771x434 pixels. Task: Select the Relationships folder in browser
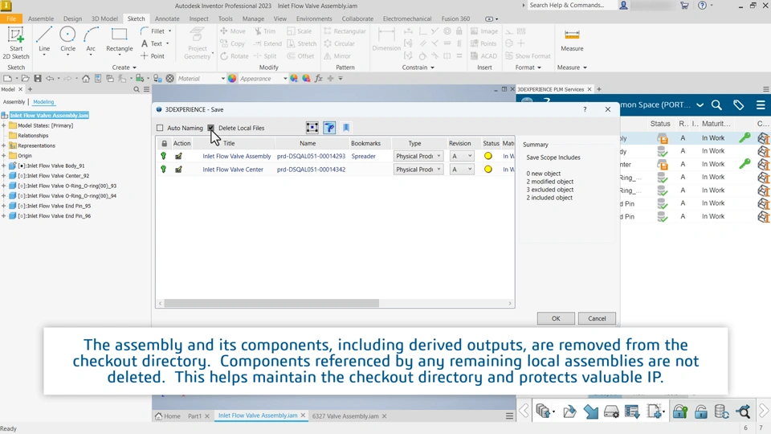point(33,135)
